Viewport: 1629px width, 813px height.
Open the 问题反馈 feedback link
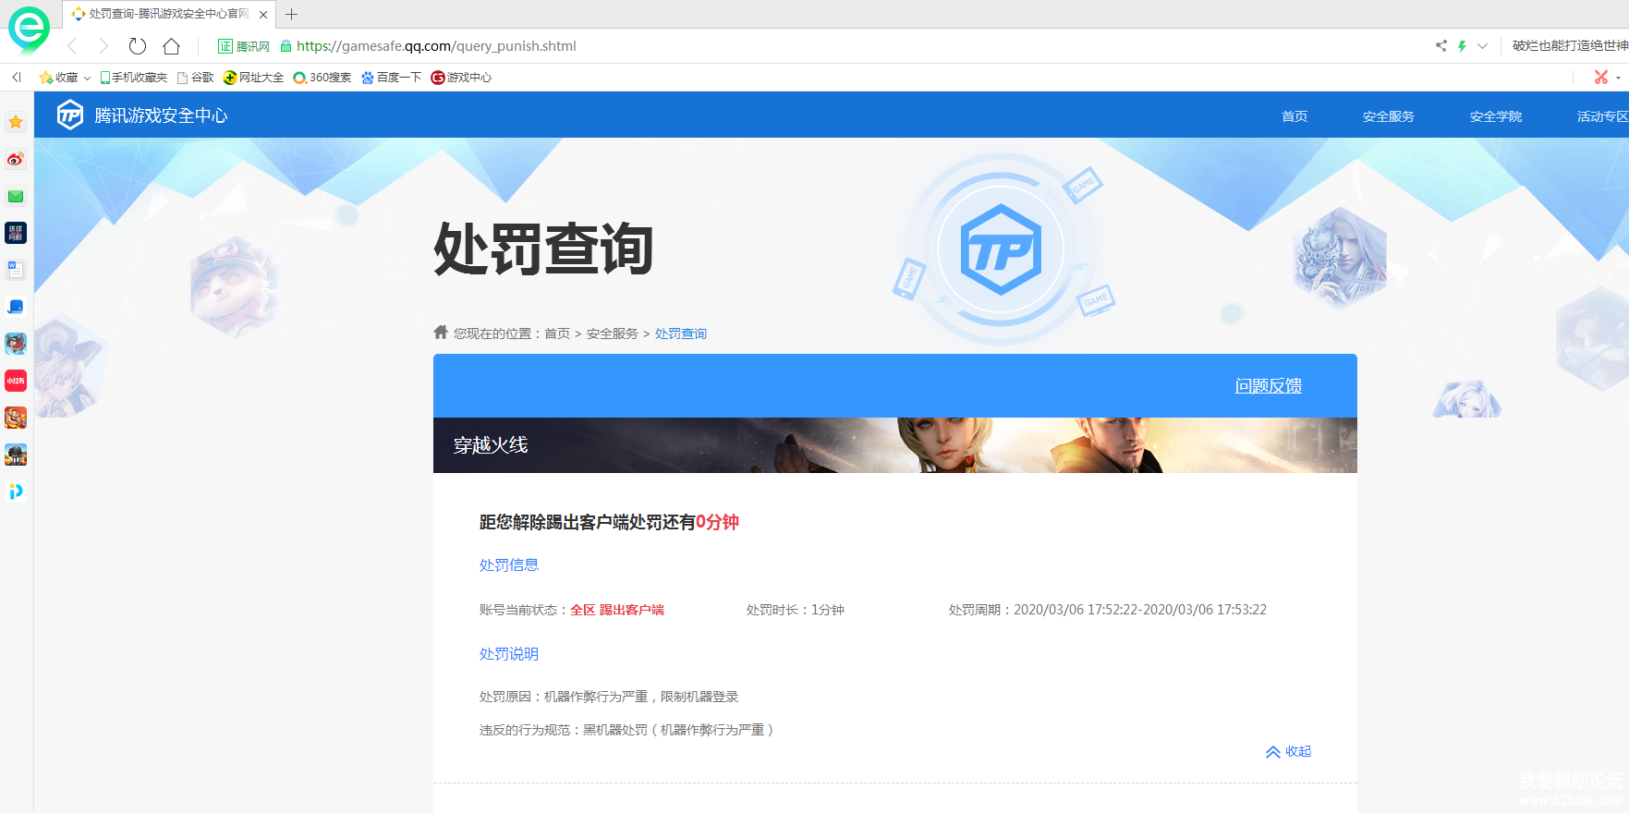(x=1269, y=386)
